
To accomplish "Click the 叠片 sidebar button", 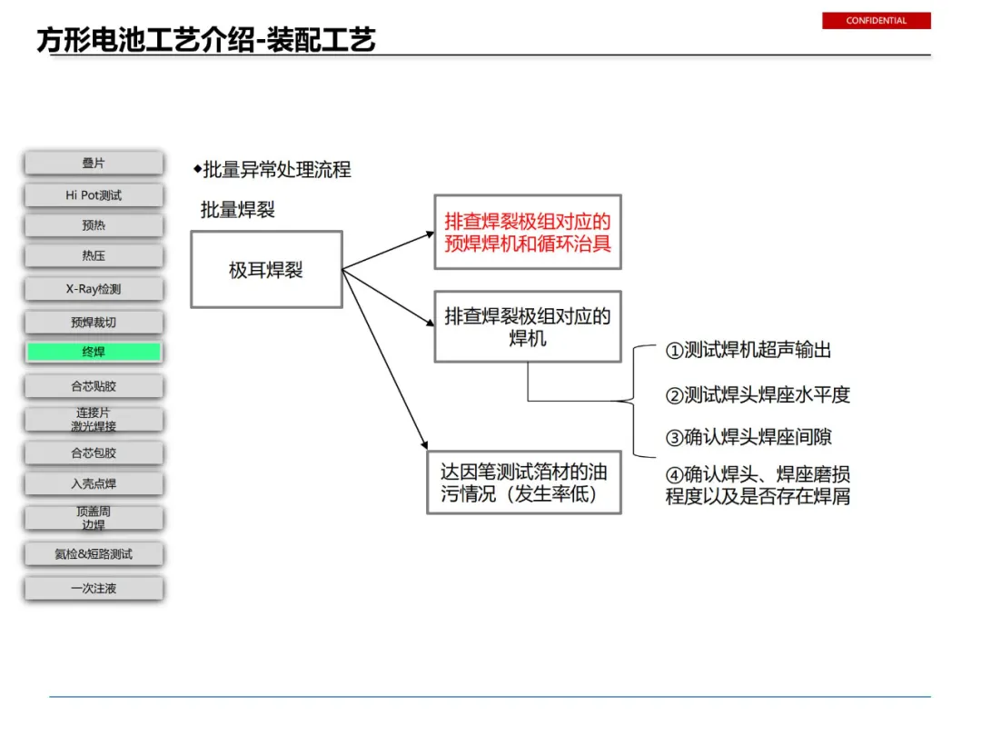I will click(94, 164).
